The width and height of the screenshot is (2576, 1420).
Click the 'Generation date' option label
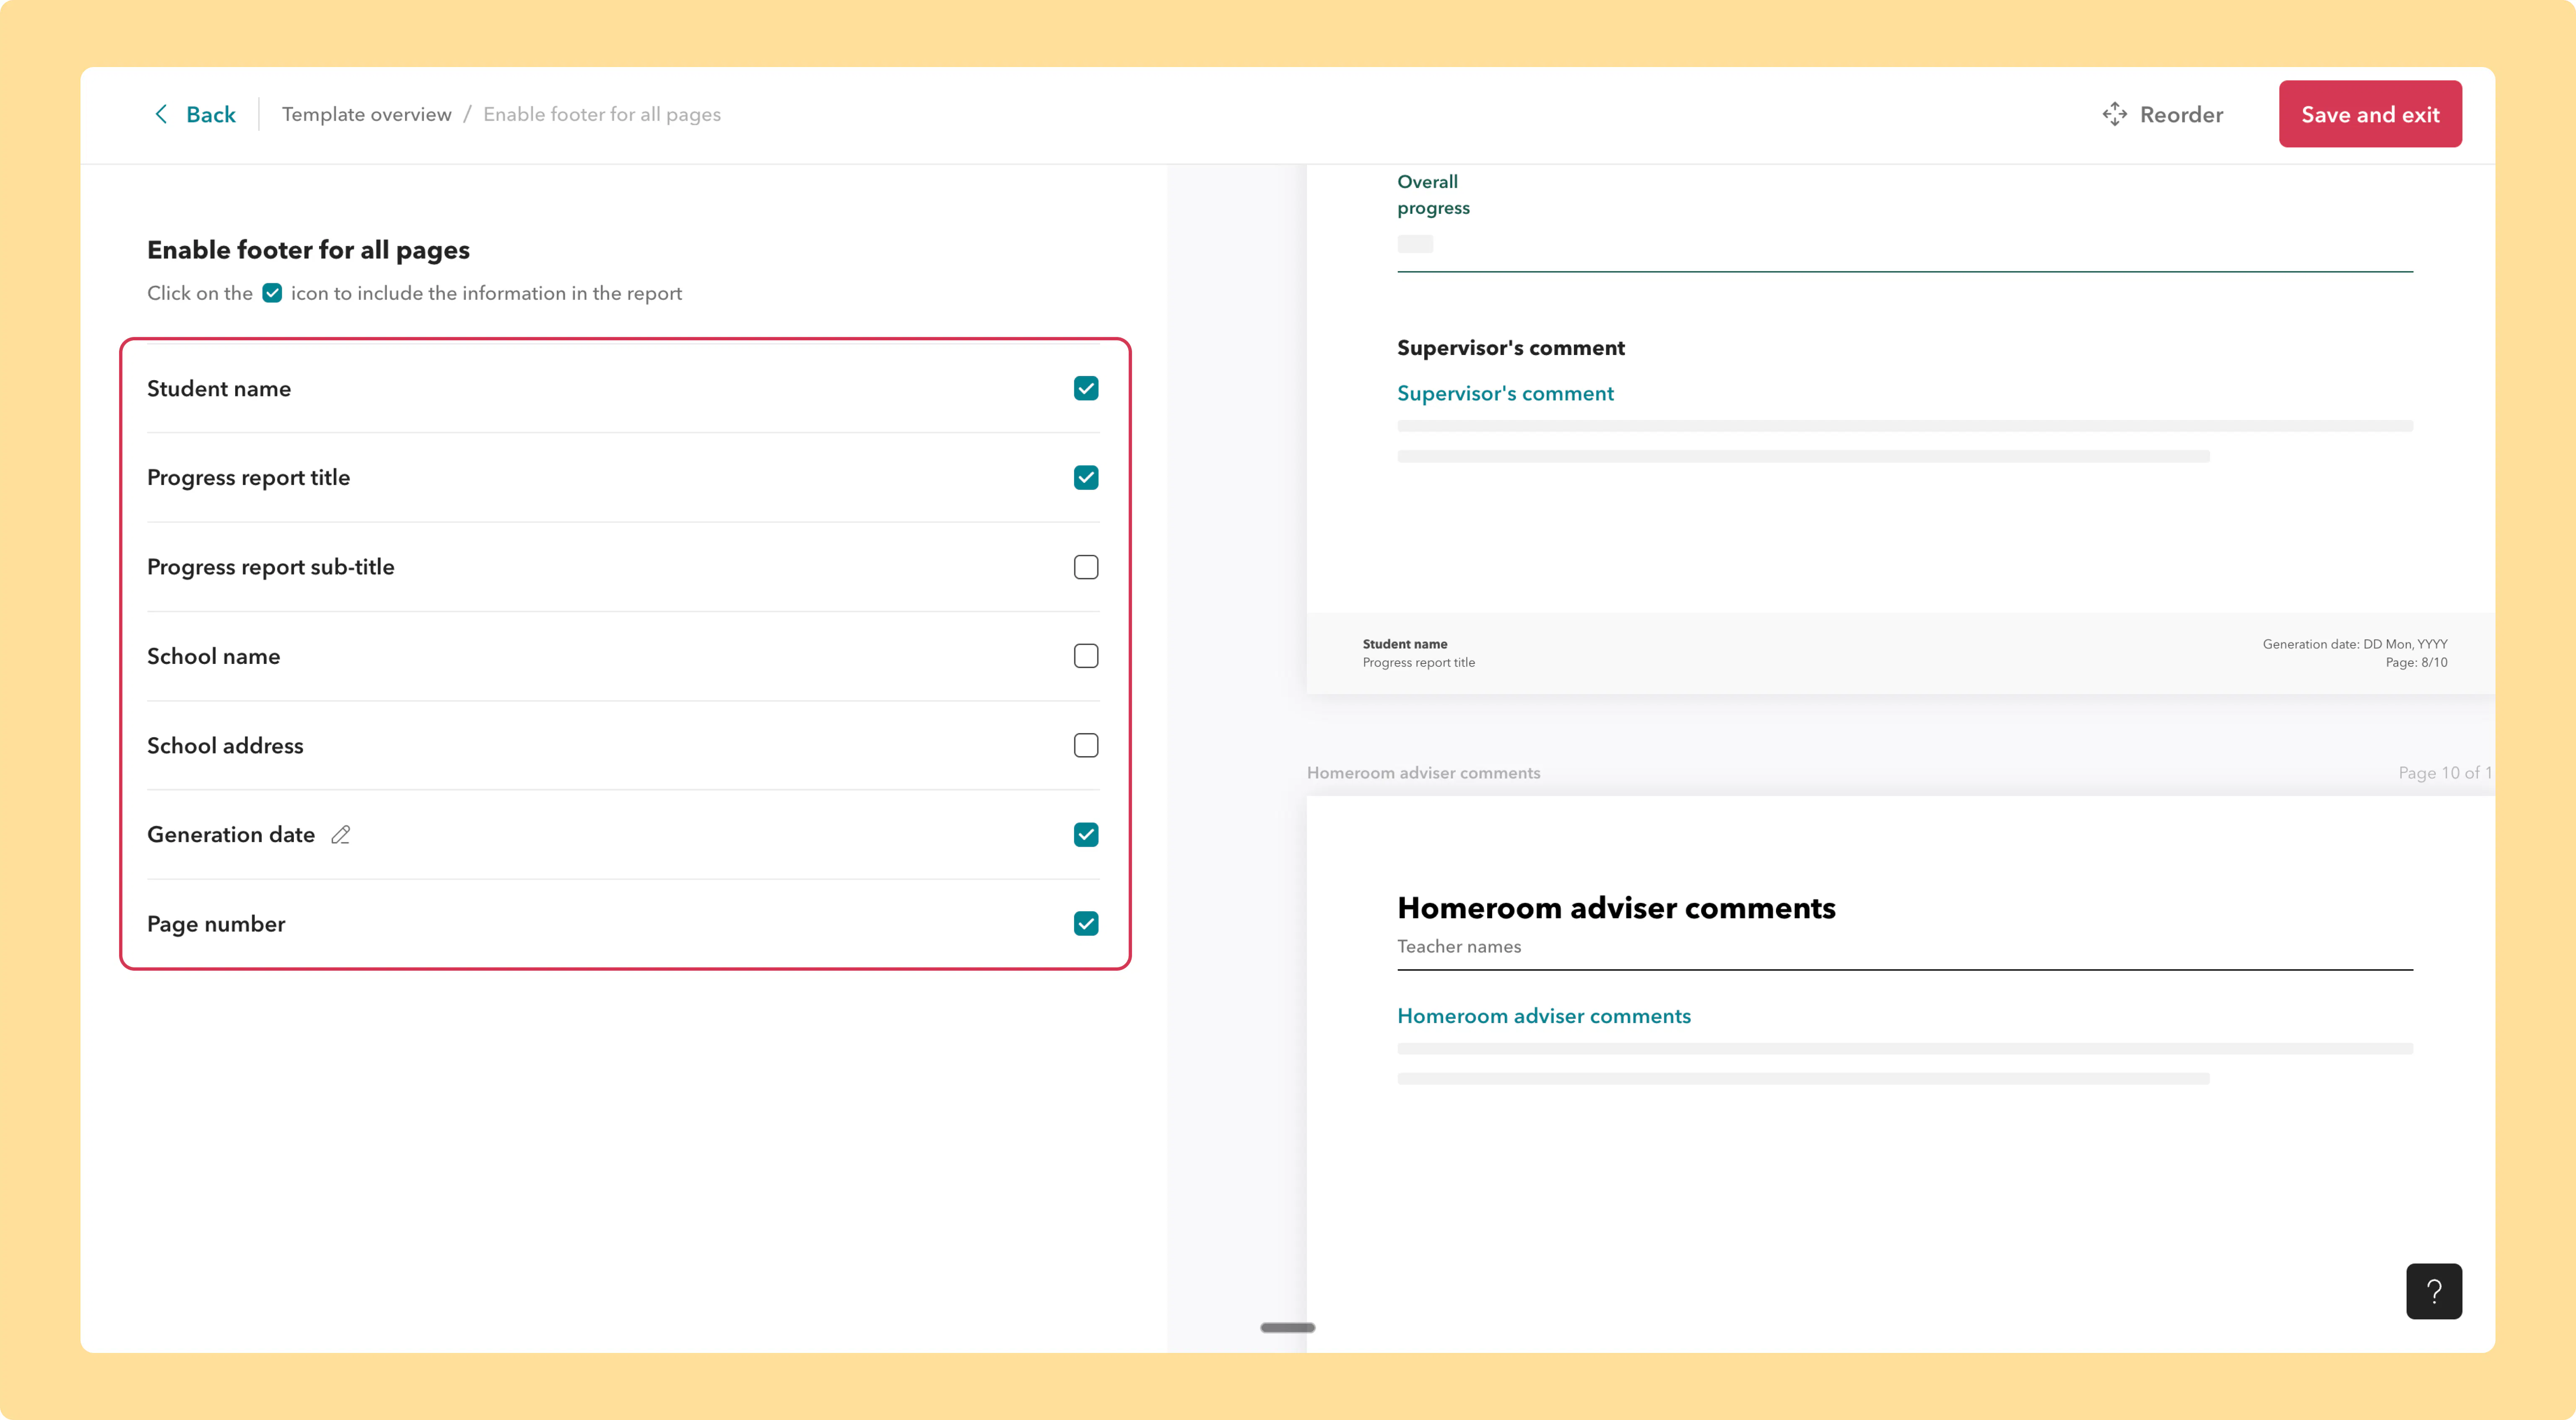231,834
